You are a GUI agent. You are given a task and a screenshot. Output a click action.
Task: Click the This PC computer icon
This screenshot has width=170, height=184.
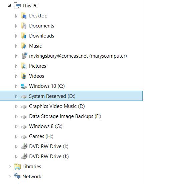tap(17, 5)
